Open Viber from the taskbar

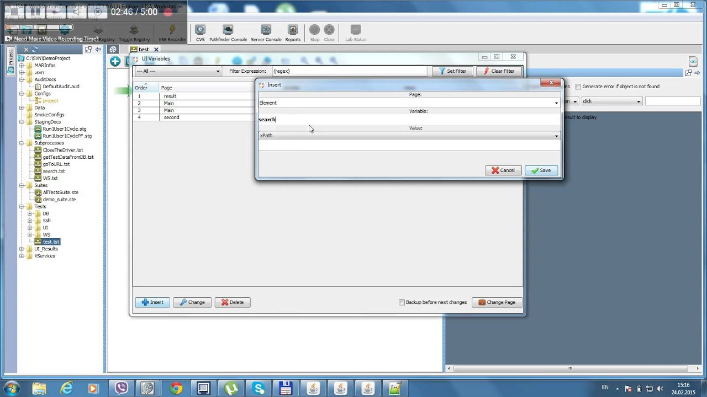(120, 388)
